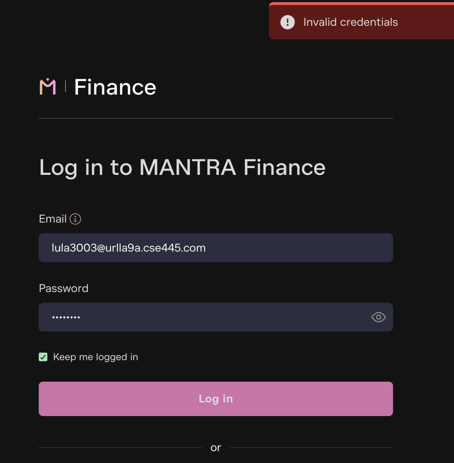Click the red progress bar atop the error toast
Screen dimensions: 454x463
coord(361,4)
